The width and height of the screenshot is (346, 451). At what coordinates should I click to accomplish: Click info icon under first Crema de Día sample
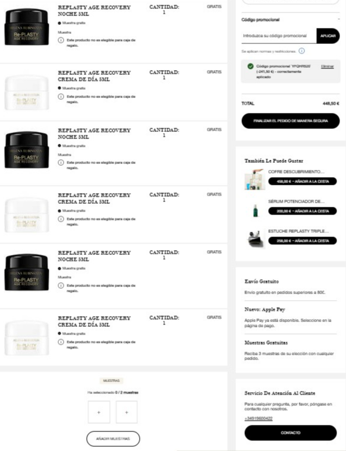[x=61, y=97]
